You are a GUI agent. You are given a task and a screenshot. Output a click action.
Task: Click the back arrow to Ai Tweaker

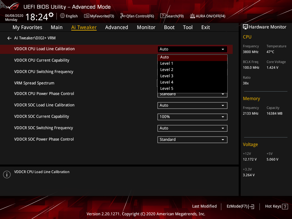9,38
